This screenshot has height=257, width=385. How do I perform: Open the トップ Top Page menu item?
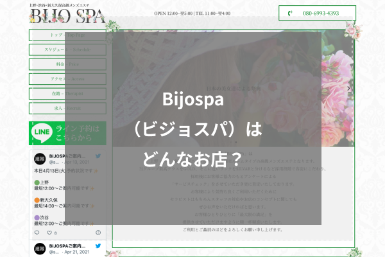(x=67, y=35)
